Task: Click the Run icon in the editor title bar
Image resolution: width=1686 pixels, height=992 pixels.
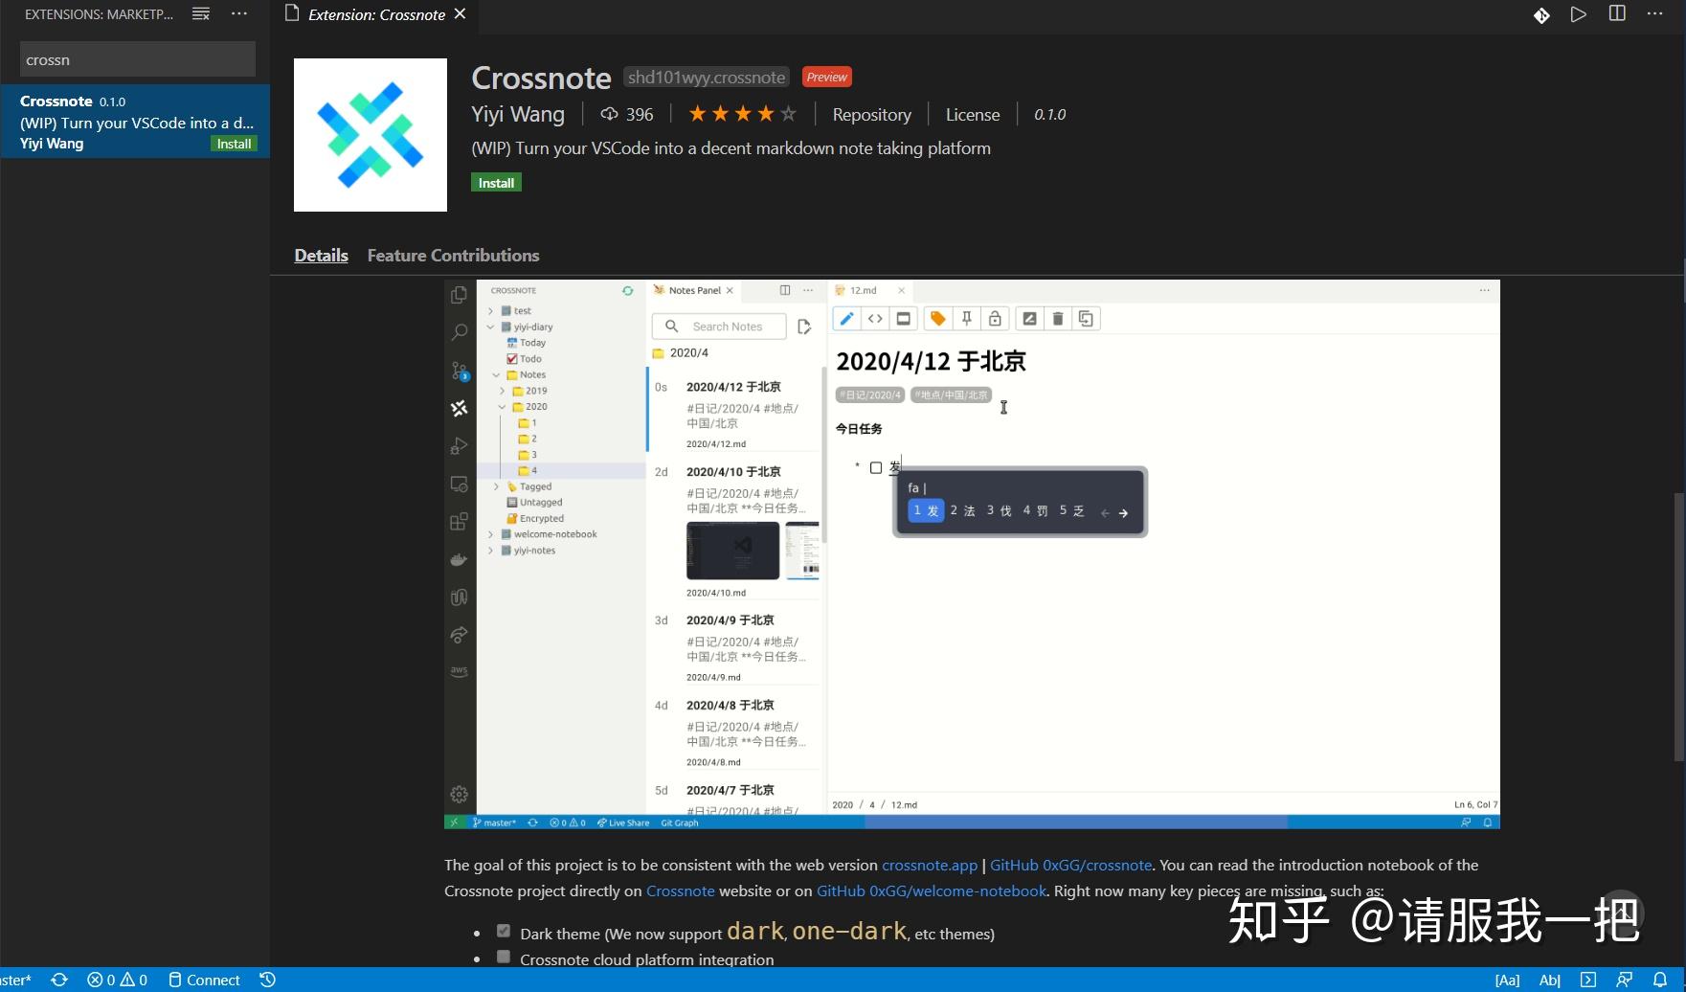Action: tap(1578, 14)
